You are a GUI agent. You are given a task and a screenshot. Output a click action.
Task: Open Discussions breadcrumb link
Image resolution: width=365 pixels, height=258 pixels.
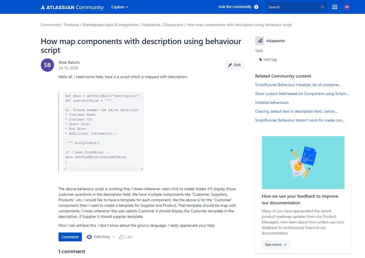click(173, 25)
